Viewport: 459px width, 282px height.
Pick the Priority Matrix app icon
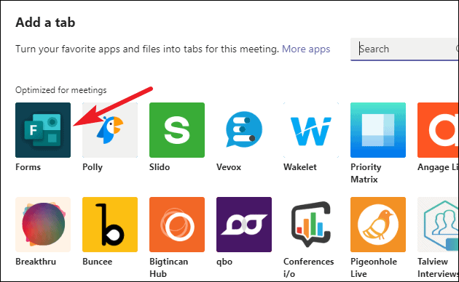tap(378, 130)
